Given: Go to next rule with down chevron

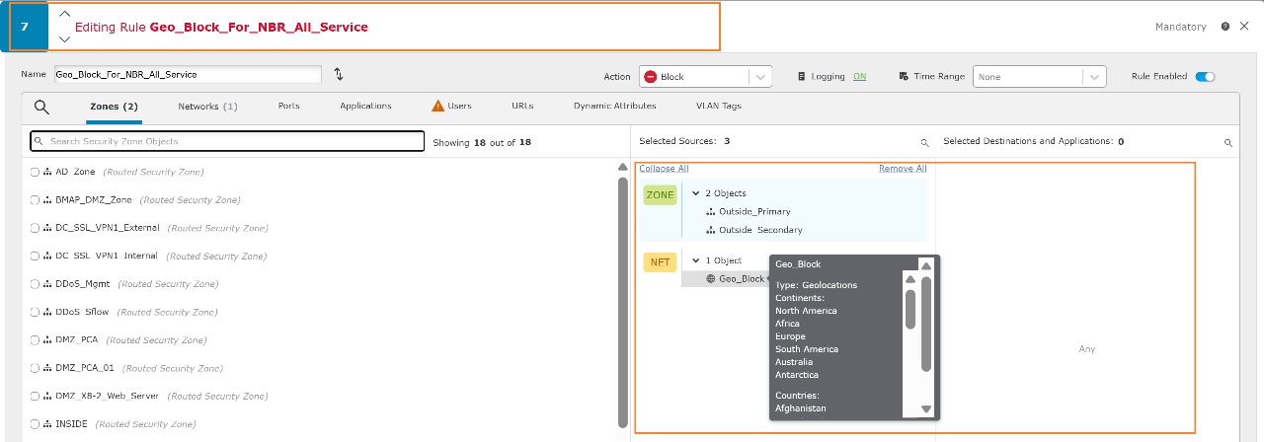Looking at the screenshot, I should point(64,39).
